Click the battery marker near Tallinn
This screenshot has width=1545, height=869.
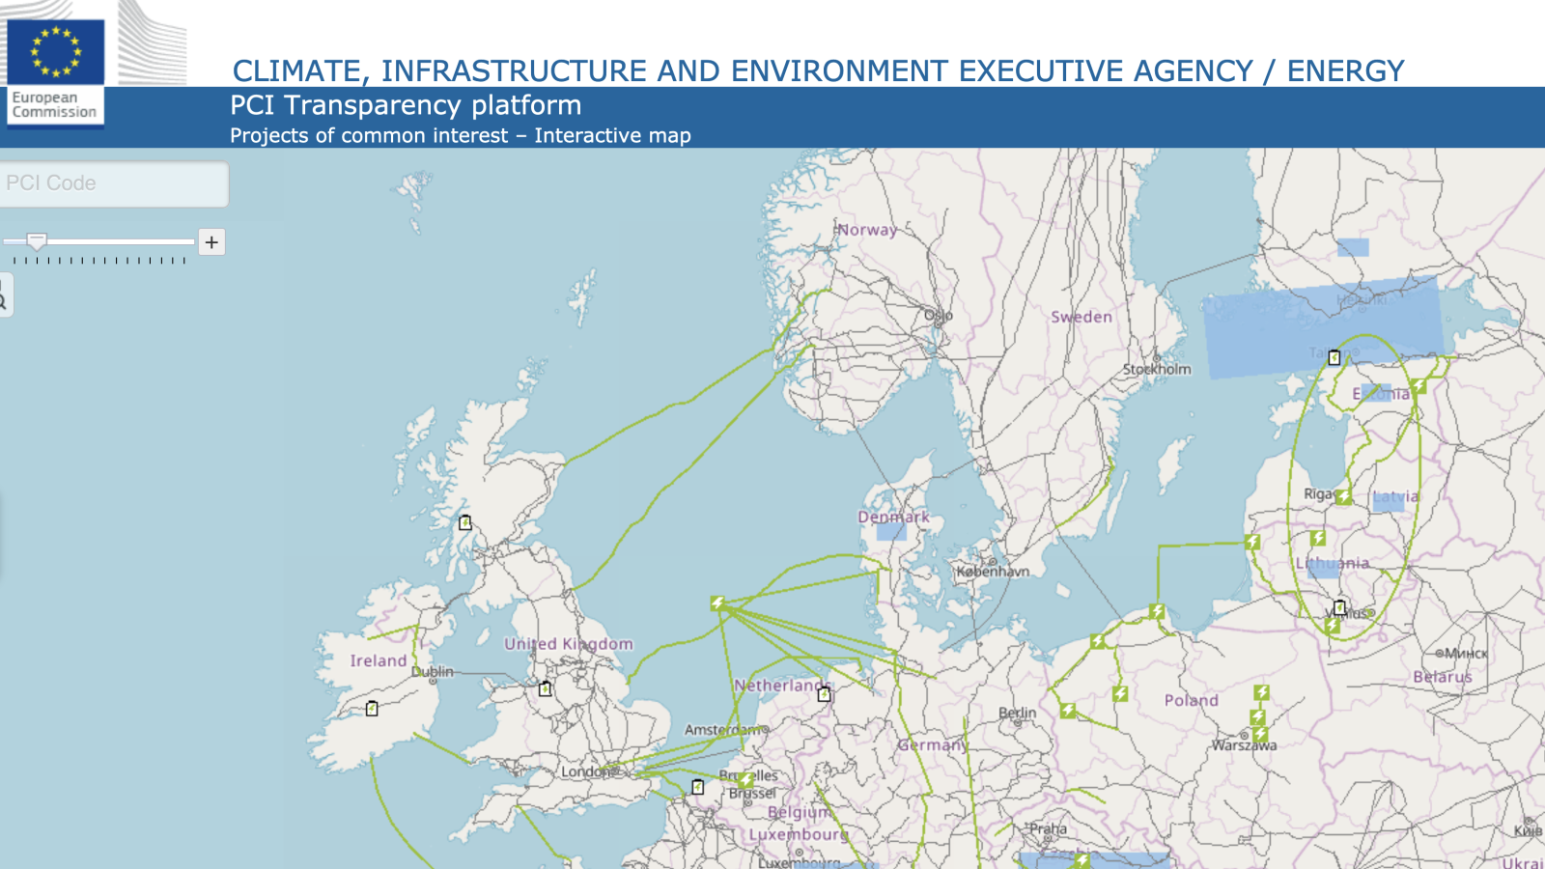[x=1334, y=357]
